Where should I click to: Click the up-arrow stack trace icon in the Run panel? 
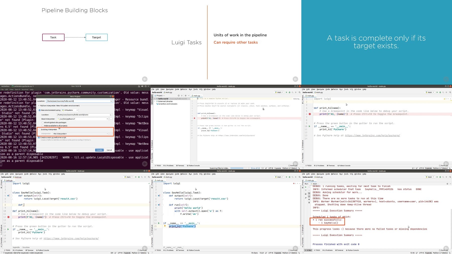tap(309, 187)
